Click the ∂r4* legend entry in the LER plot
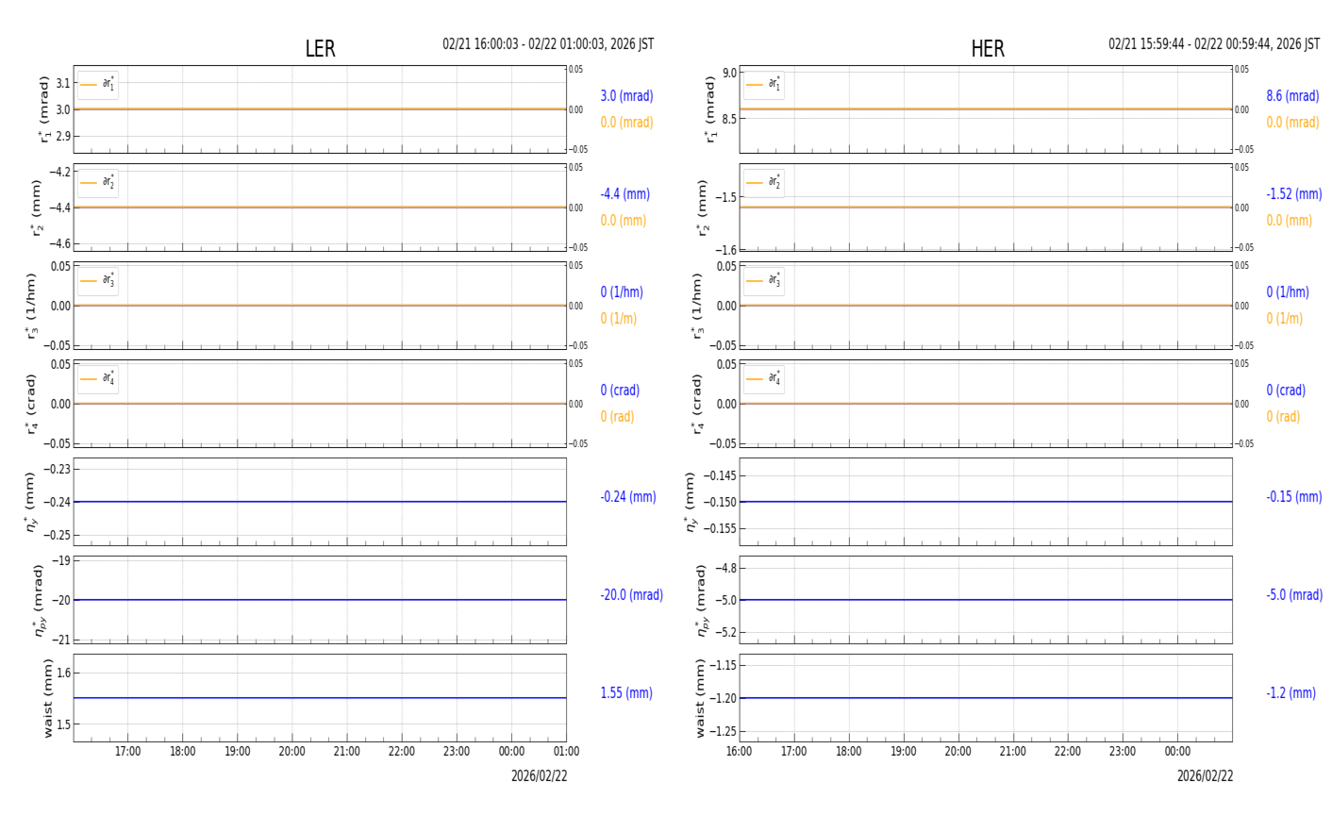The image size is (1332, 815). click(98, 379)
